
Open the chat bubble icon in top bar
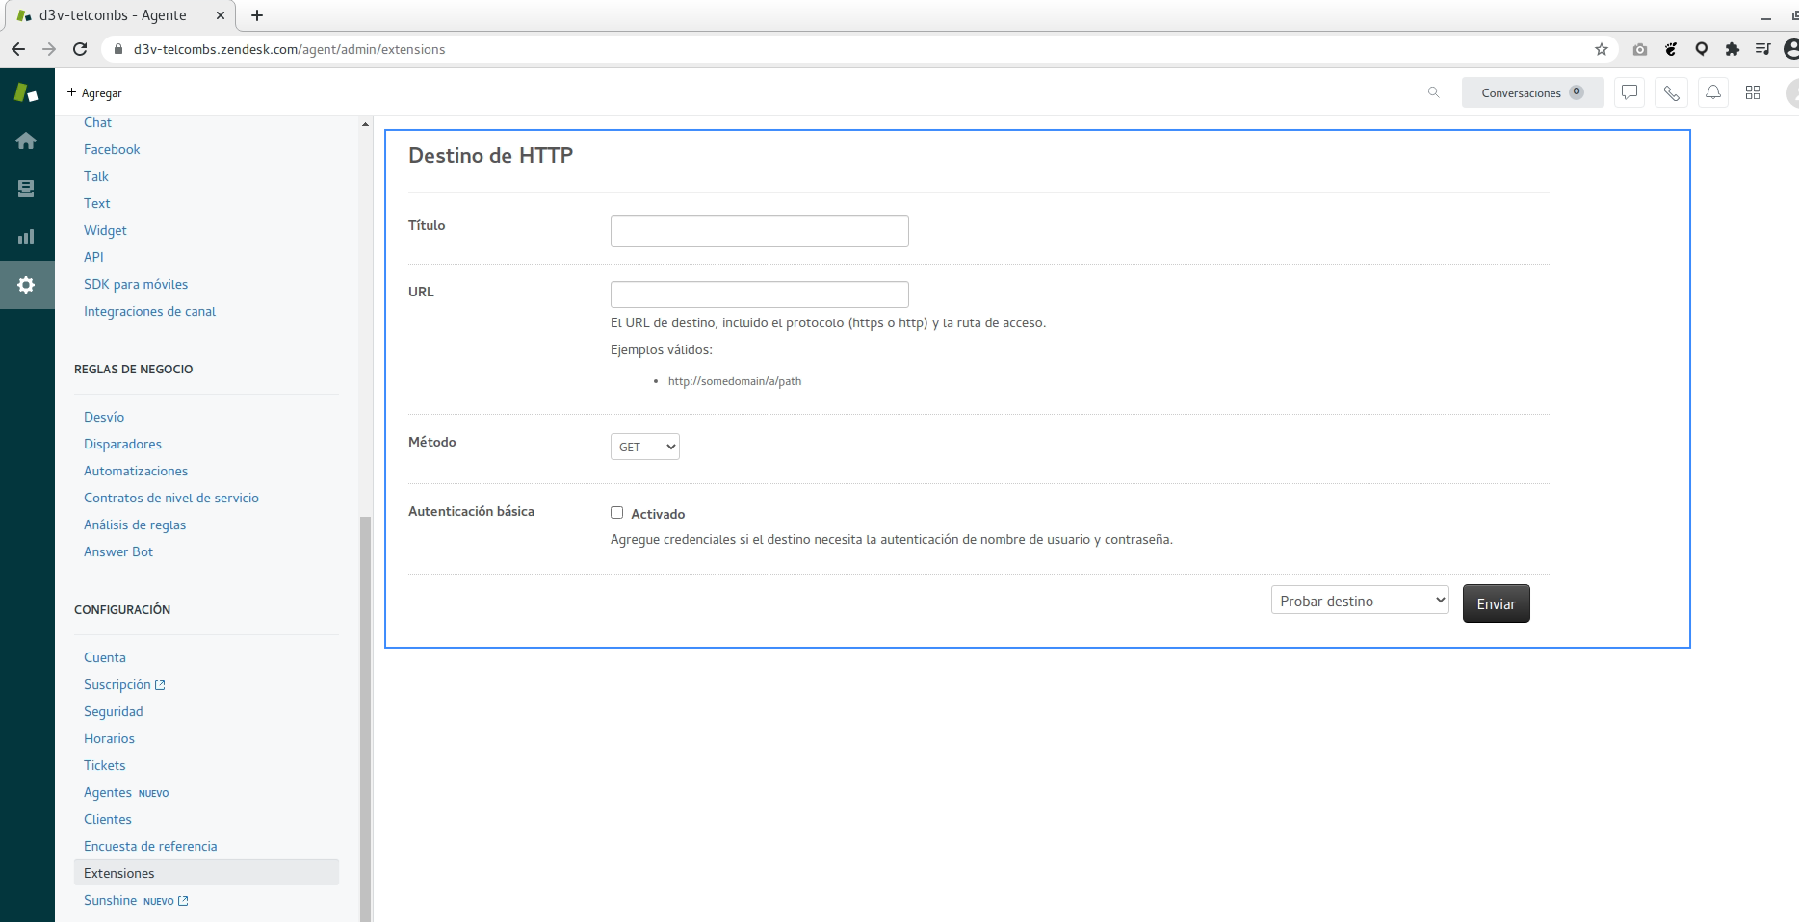pos(1629,92)
